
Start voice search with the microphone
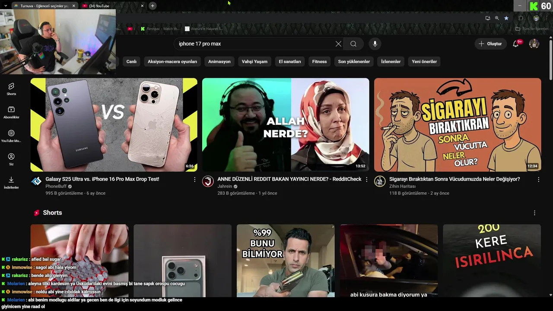(x=375, y=44)
